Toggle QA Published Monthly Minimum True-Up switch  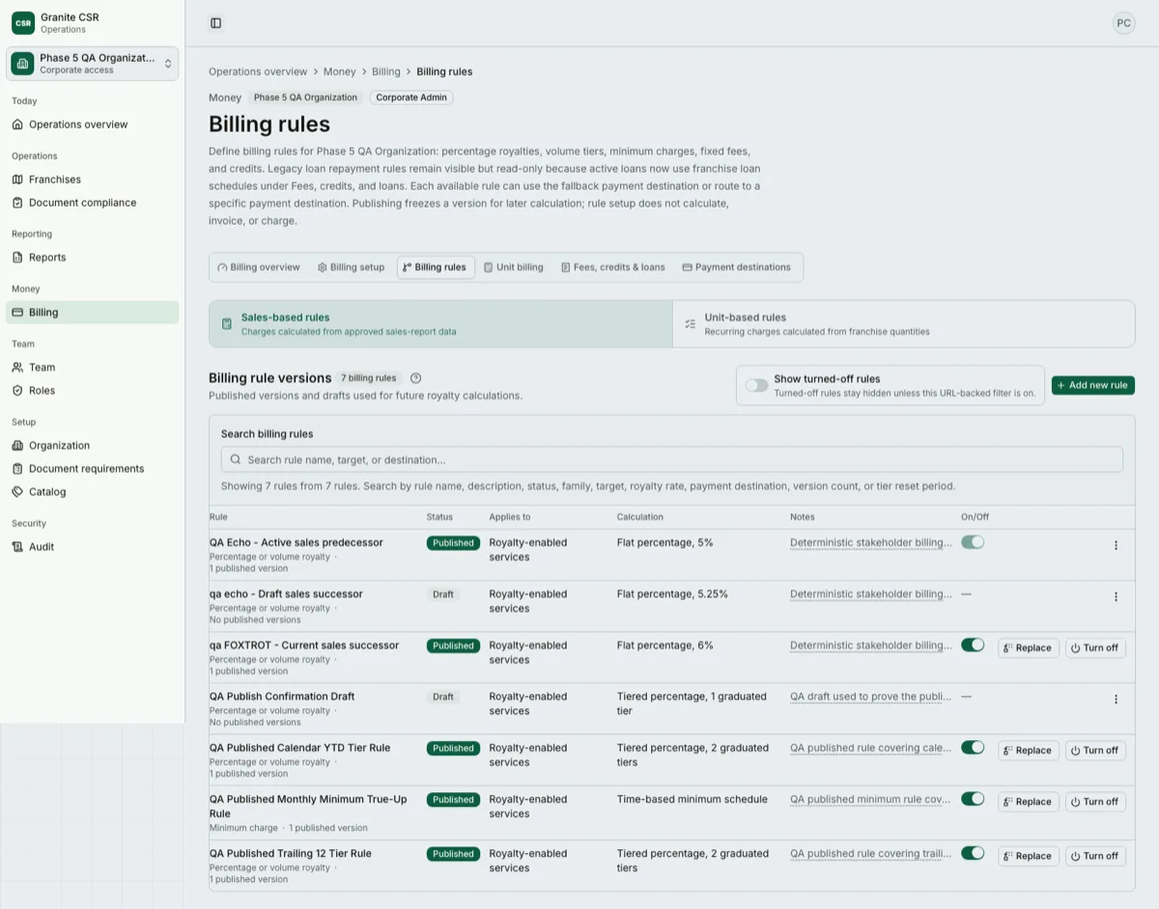click(x=973, y=798)
